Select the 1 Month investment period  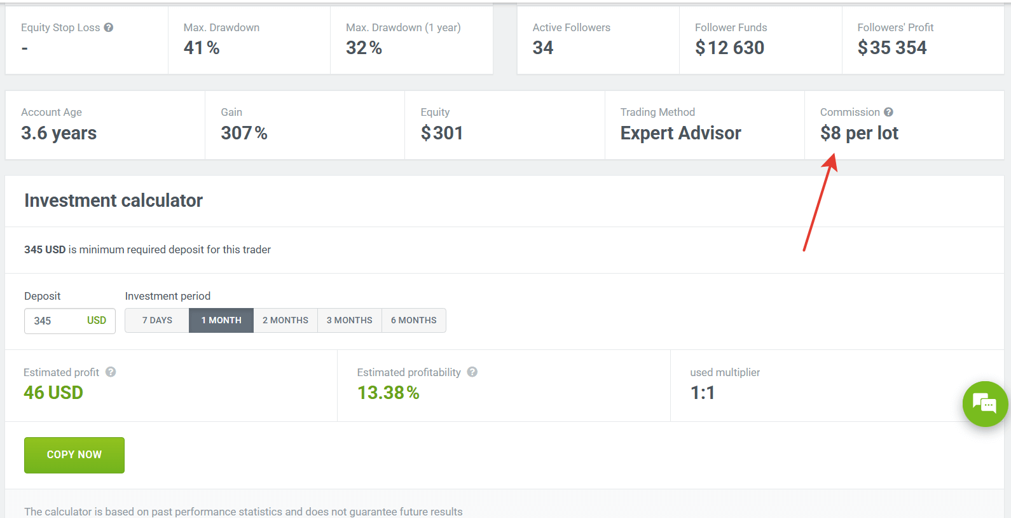[221, 320]
